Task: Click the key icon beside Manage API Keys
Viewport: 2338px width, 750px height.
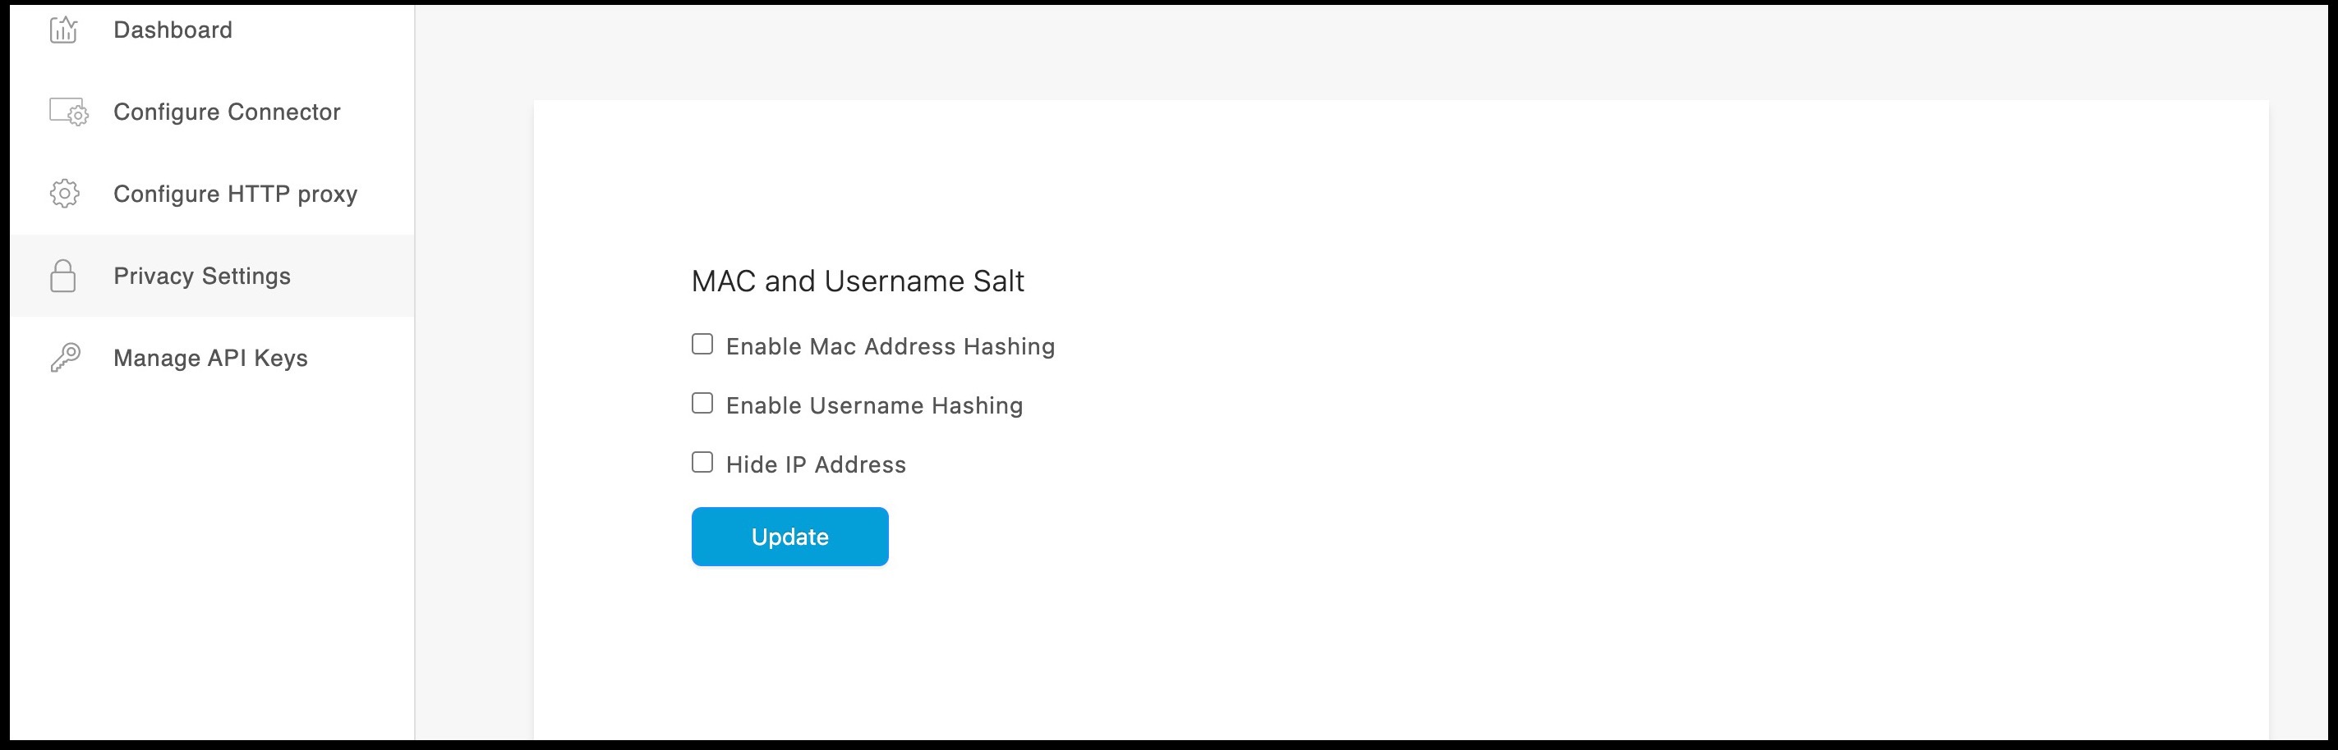Action: [x=63, y=357]
